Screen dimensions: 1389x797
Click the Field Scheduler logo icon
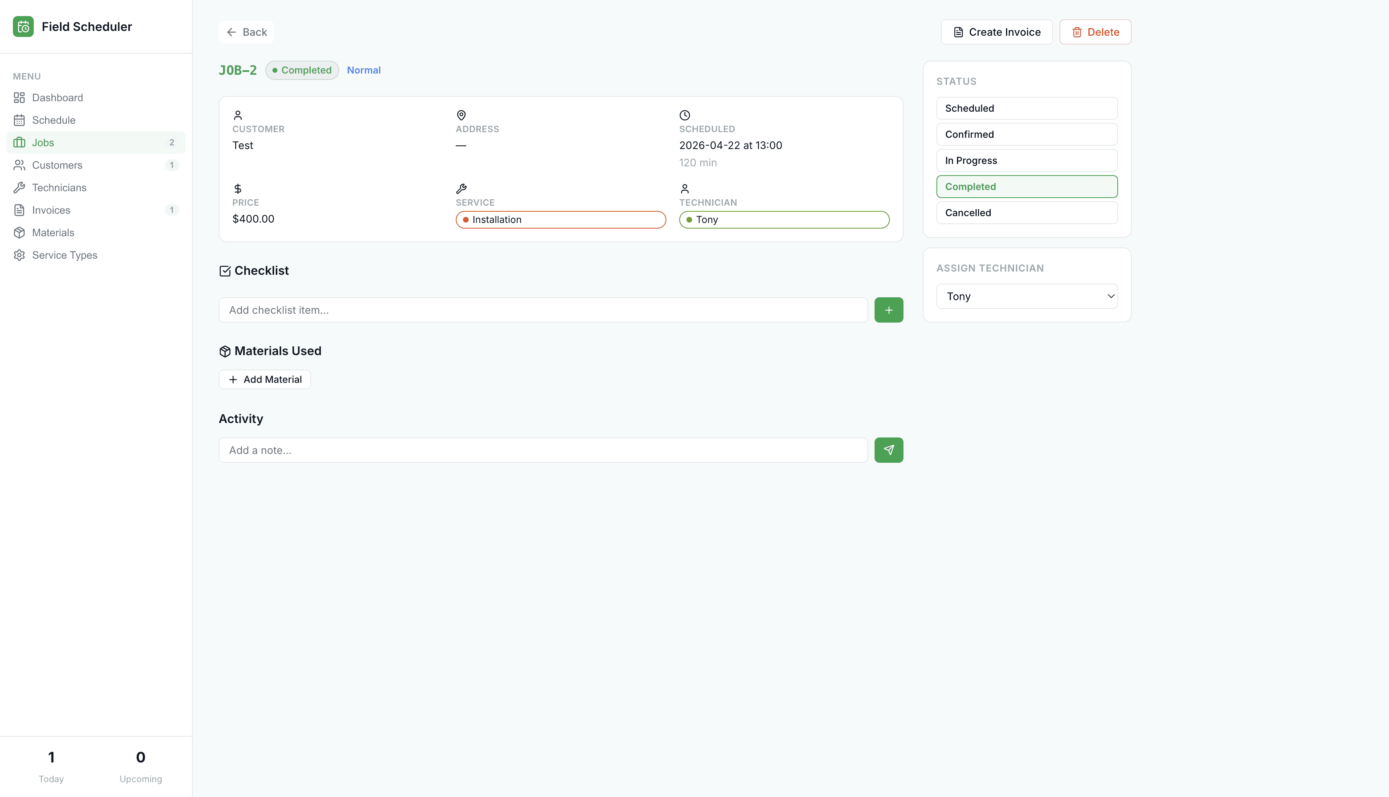23,26
